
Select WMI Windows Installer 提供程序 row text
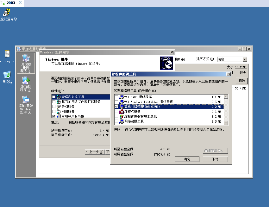tap(149, 102)
